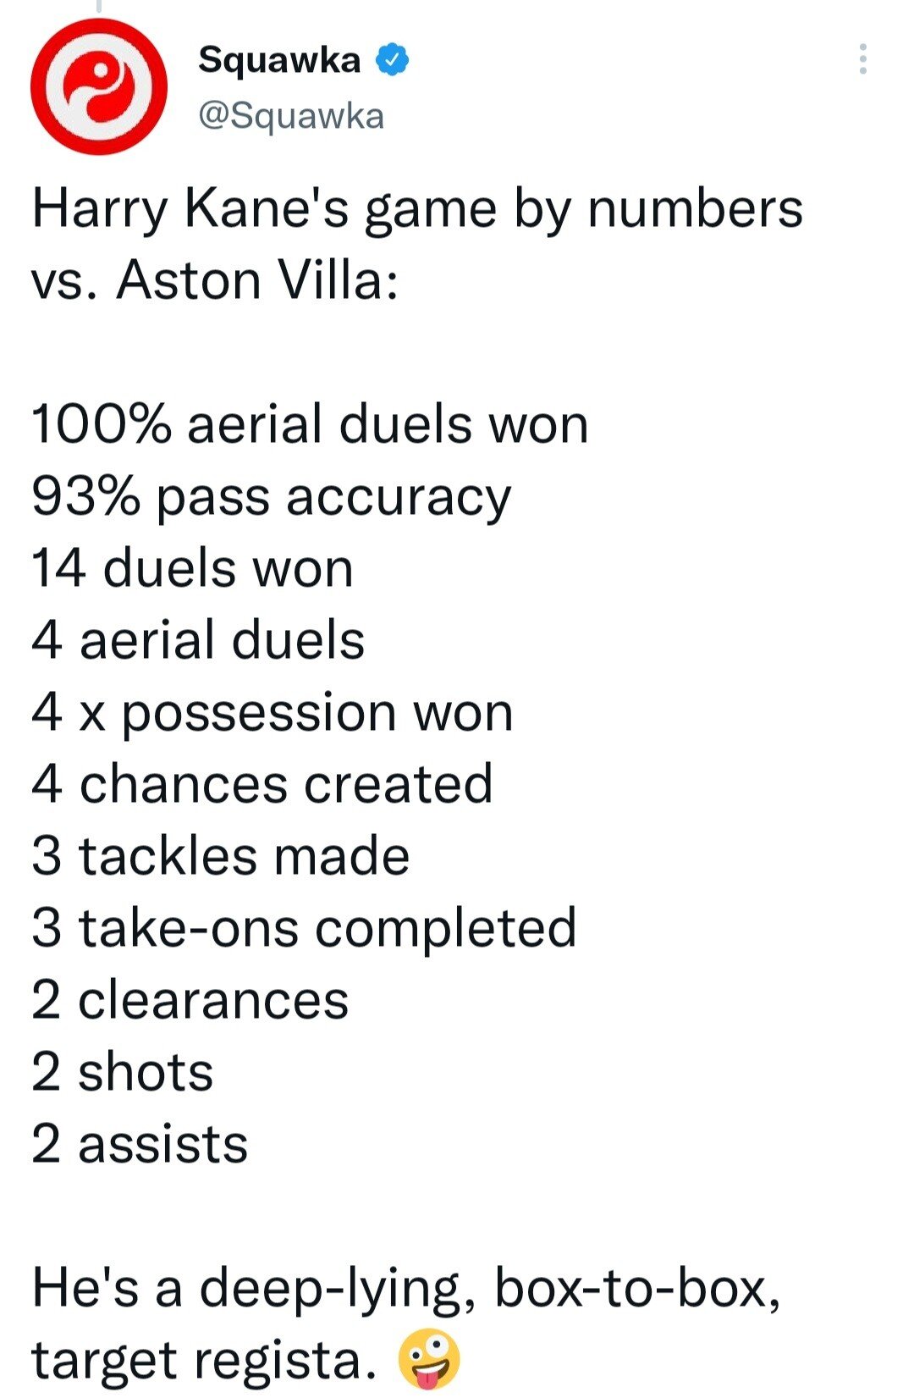This screenshot has width=914, height=1398.
Task: Click the "4 aerial duels" line
Action: click(198, 640)
